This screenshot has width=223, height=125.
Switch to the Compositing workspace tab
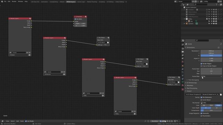tap(54, 2)
